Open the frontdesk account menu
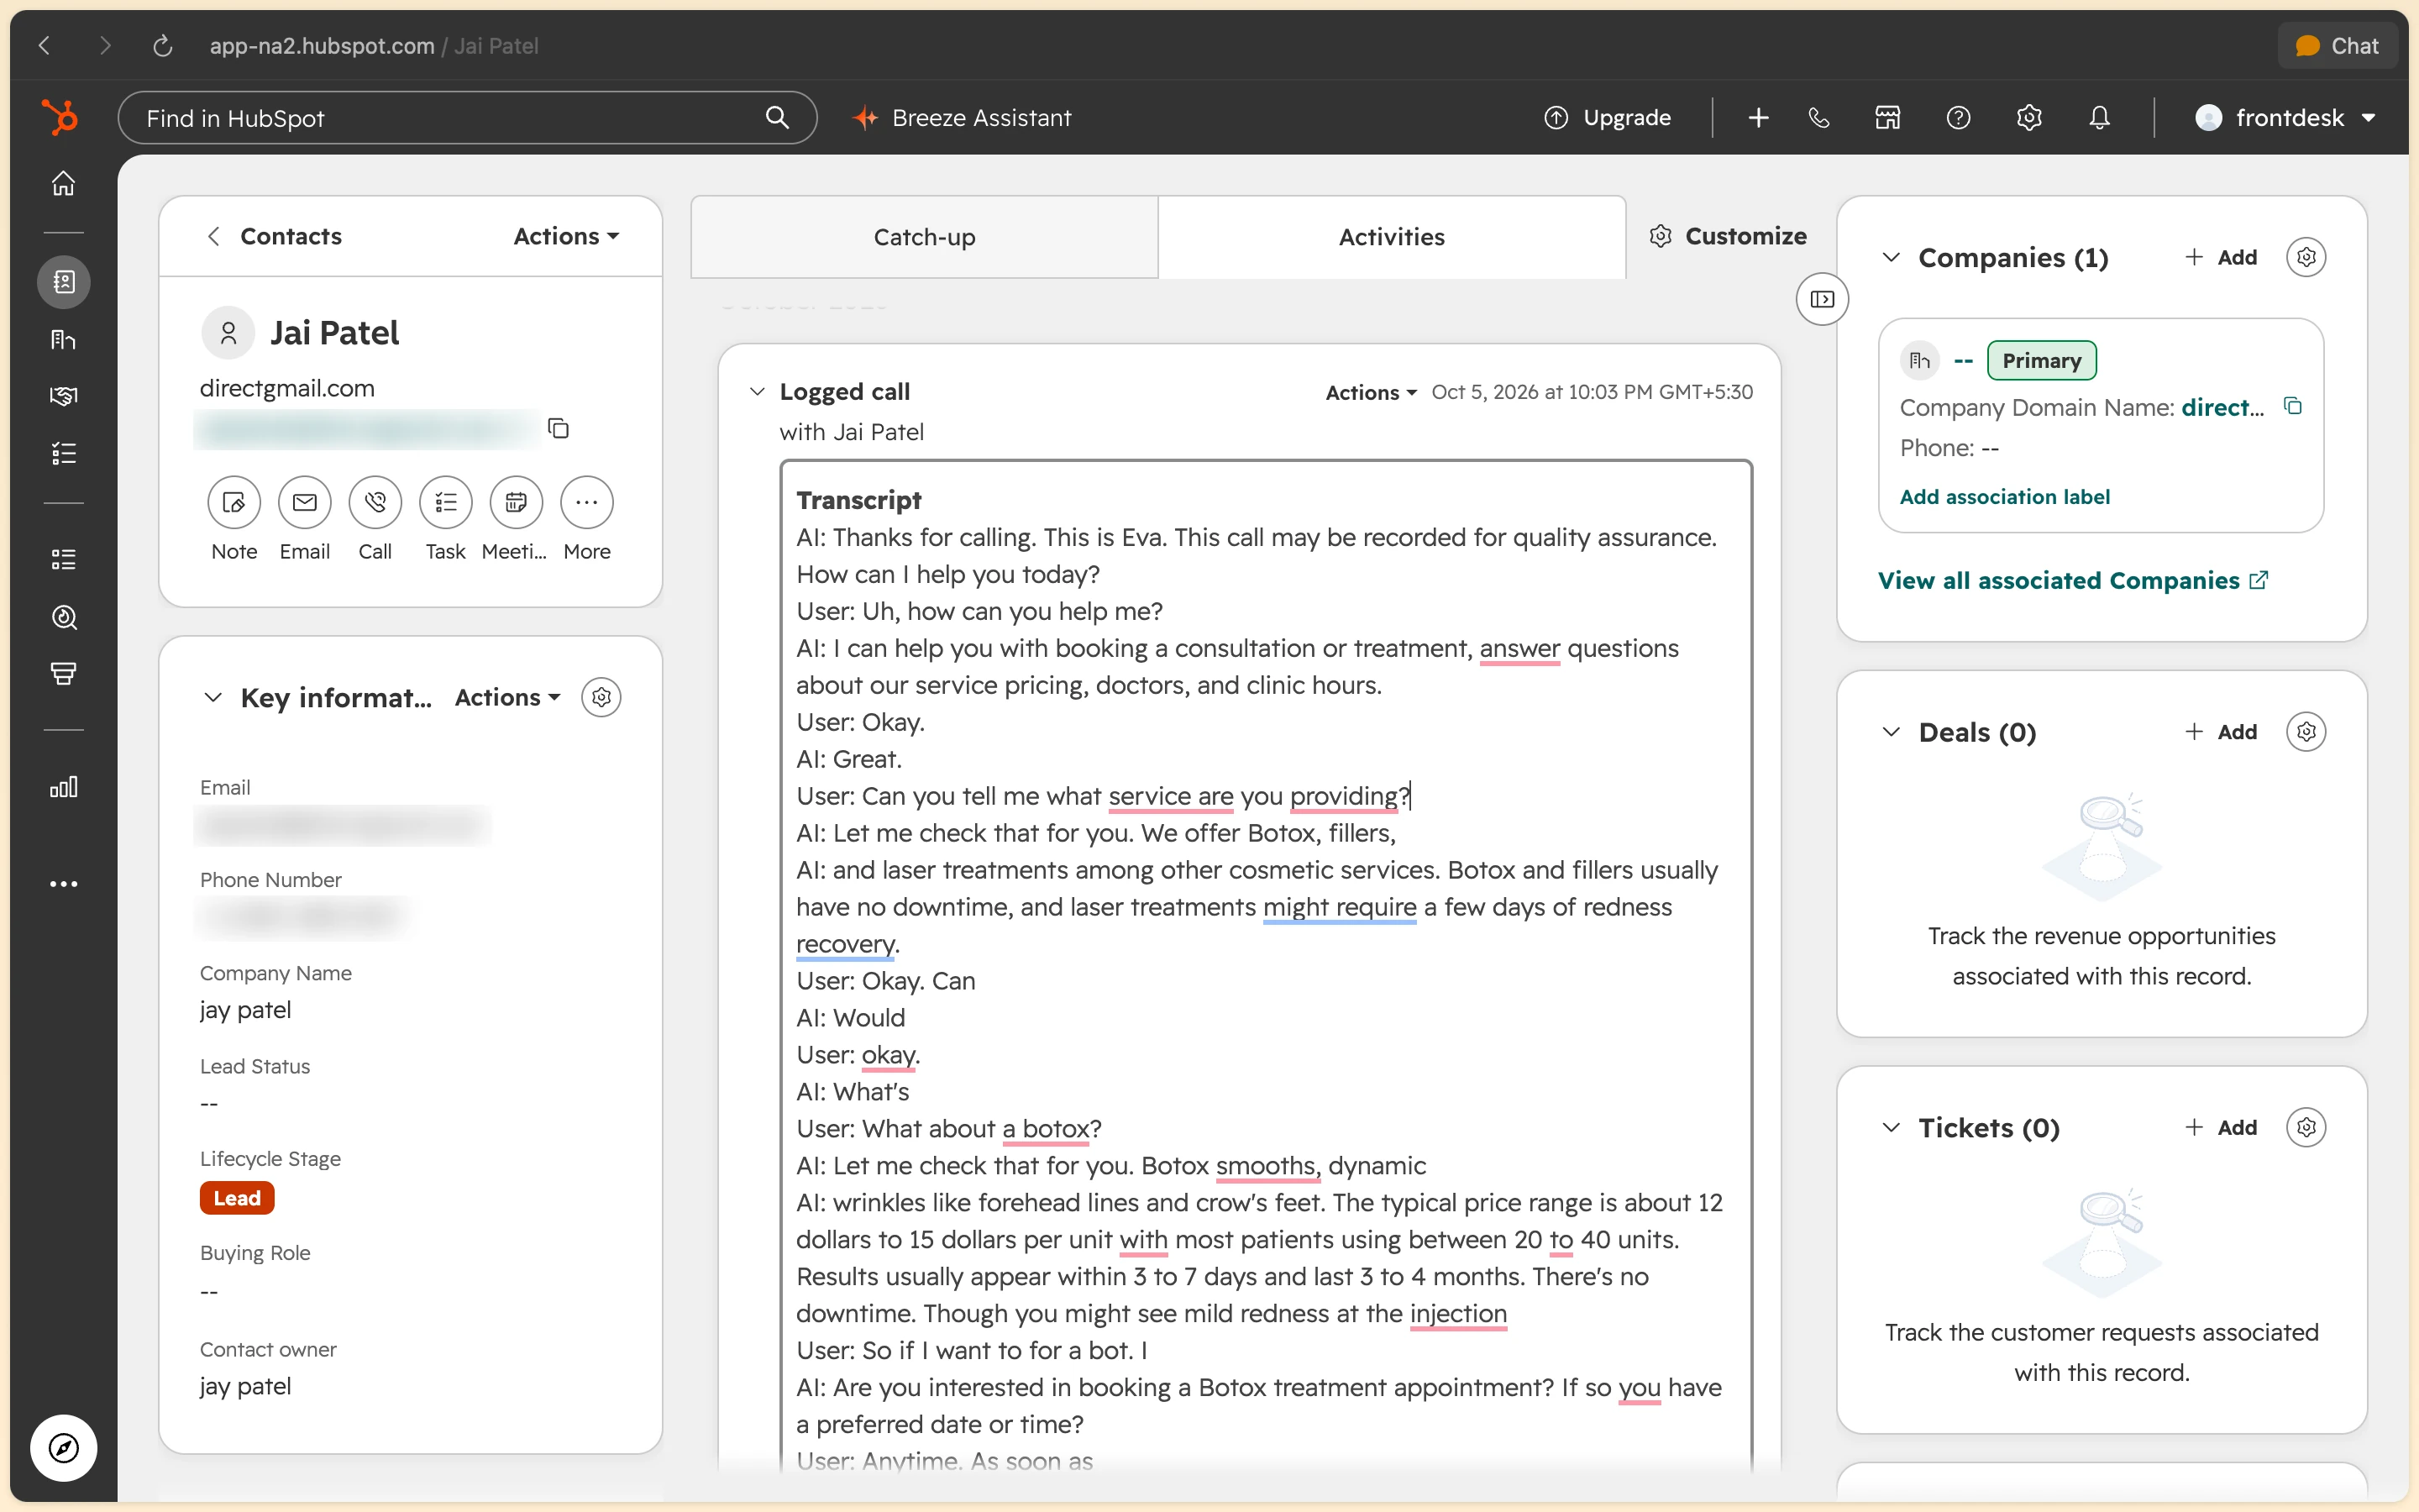The height and width of the screenshot is (1512, 2419). tap(2286, 118)
